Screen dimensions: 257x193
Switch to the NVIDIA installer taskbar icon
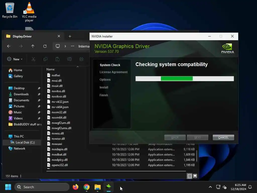click(109, 187)
